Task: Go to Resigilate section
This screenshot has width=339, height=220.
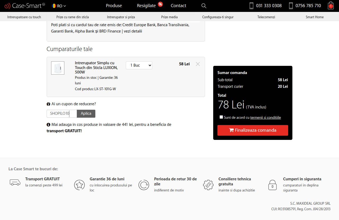Action: click(146, 6)
